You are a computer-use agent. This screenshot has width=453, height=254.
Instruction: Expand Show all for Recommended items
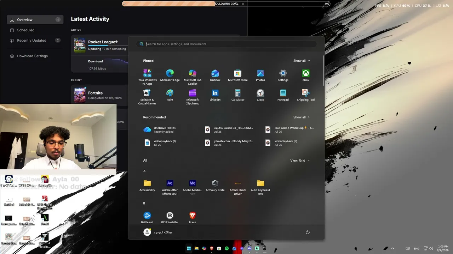click(302, 117)
